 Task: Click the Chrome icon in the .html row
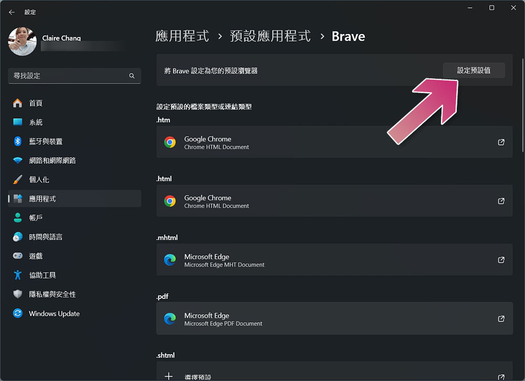[x=170, y=201]
